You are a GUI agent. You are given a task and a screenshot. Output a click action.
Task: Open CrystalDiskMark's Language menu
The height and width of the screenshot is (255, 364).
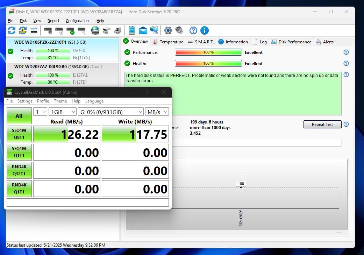pyautogui.click(x=94, y=101)
